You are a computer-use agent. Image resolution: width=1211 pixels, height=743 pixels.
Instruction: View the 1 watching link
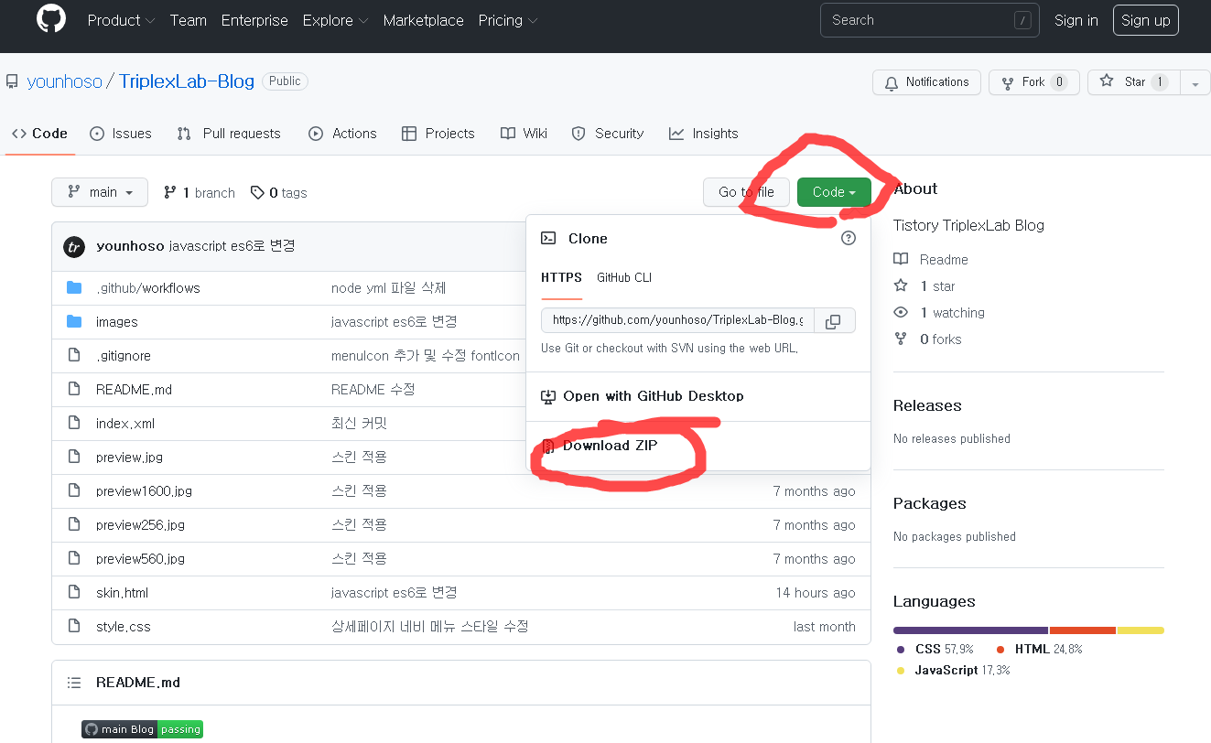click(952, 313)
